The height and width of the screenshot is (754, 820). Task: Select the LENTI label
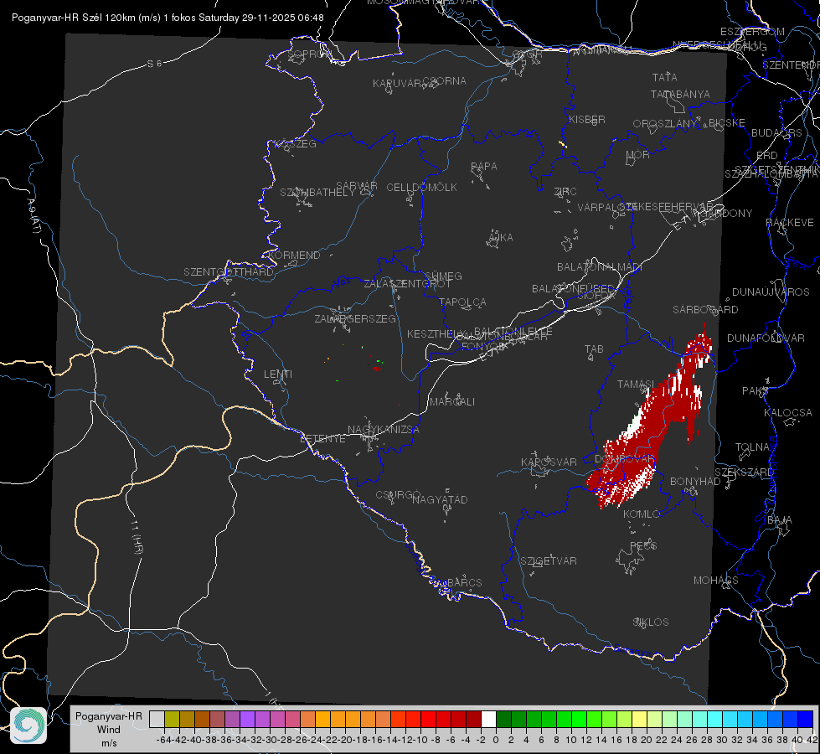click(278, 374)
